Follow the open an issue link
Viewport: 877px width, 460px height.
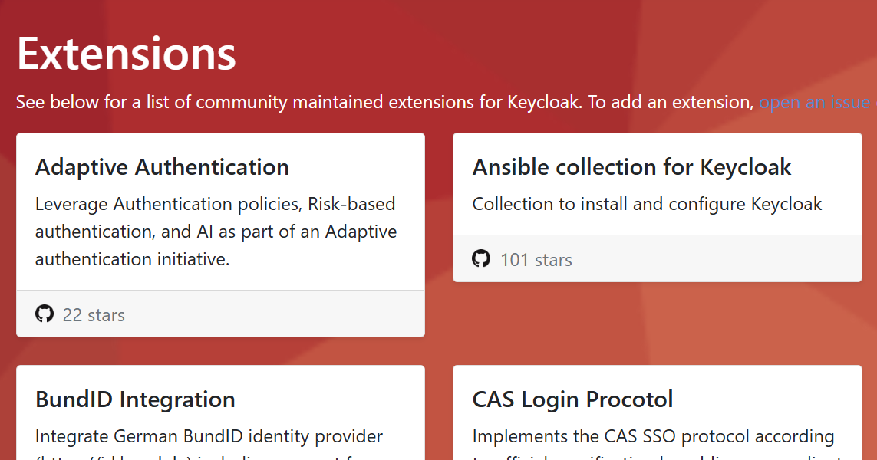(813, 101)
